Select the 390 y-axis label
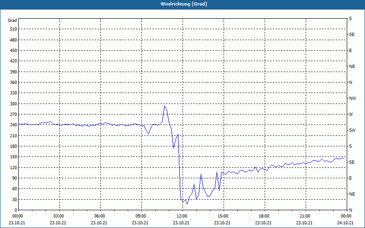This screenshot has width=365, height=228. point(14,72)
